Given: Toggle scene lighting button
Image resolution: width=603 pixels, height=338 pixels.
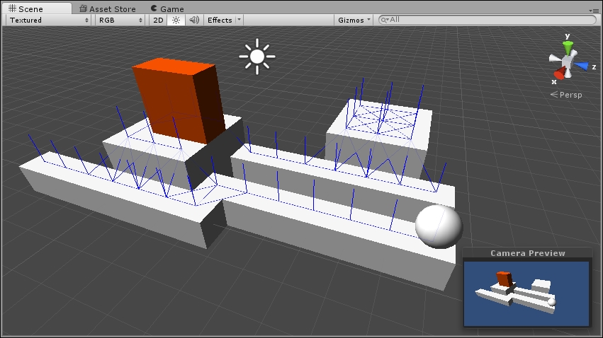Looking at the screenshot, I should [176, 20].
